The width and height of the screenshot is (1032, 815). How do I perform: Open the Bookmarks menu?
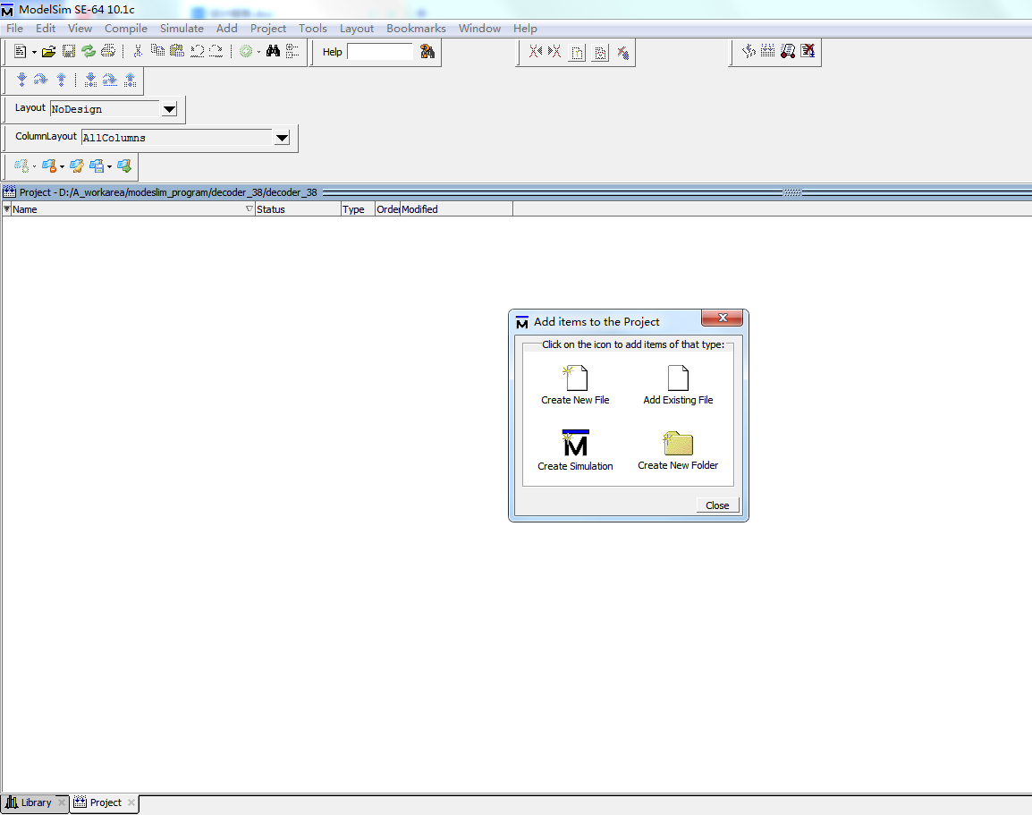click(x=416, y=29)
